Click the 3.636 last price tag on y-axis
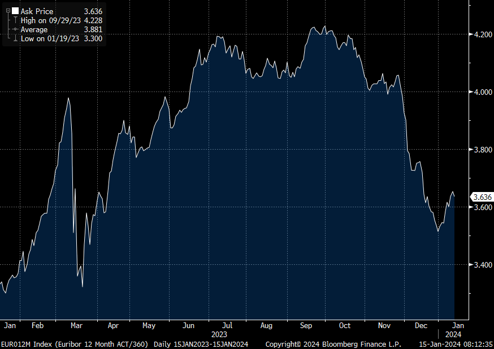 (482, 197)
